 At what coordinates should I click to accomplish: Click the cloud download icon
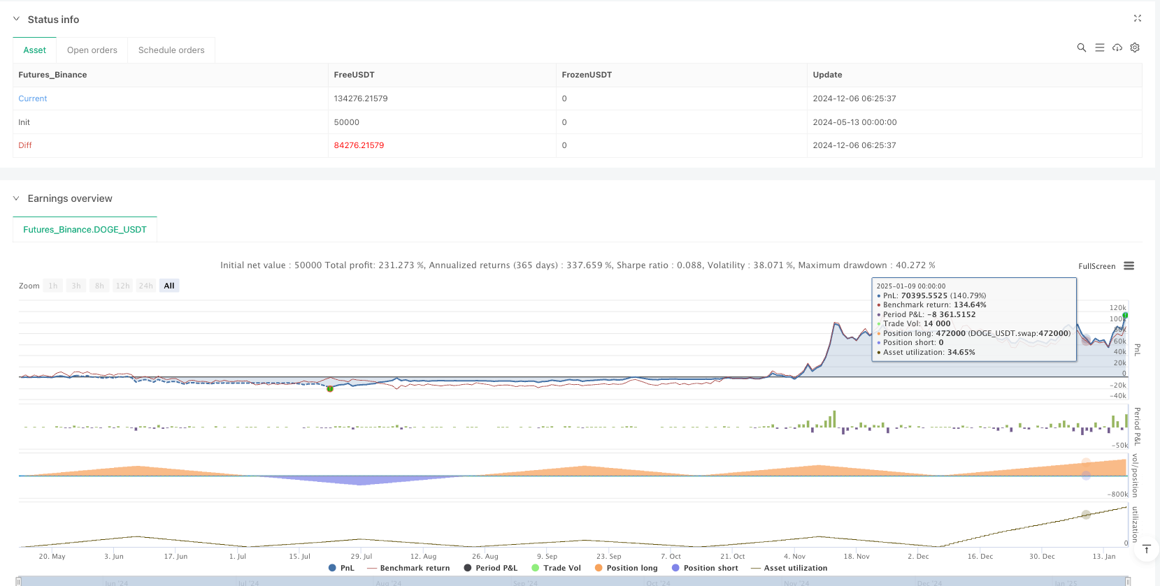pyautogui.click(x=1117, y=47)
